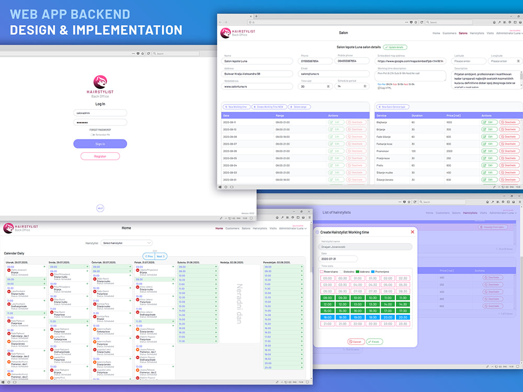Click Windows Start icon below Salon window
The width and height of the screenshot is (523, 392).
pos(220,187)
